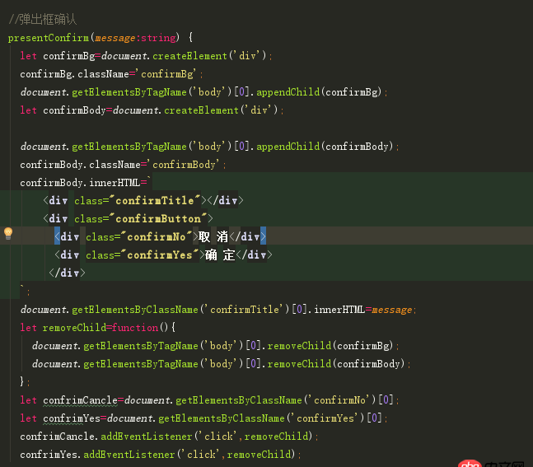Click the underlined confrimCancle variable declaration

click(x=80, y=400)
